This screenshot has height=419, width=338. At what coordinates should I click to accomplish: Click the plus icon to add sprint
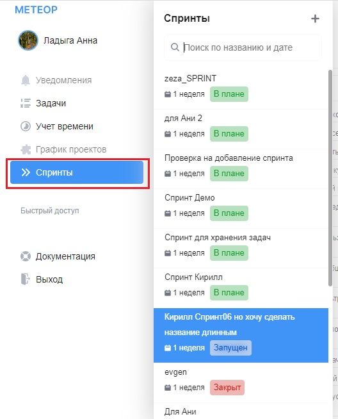(x=315, y=19)
